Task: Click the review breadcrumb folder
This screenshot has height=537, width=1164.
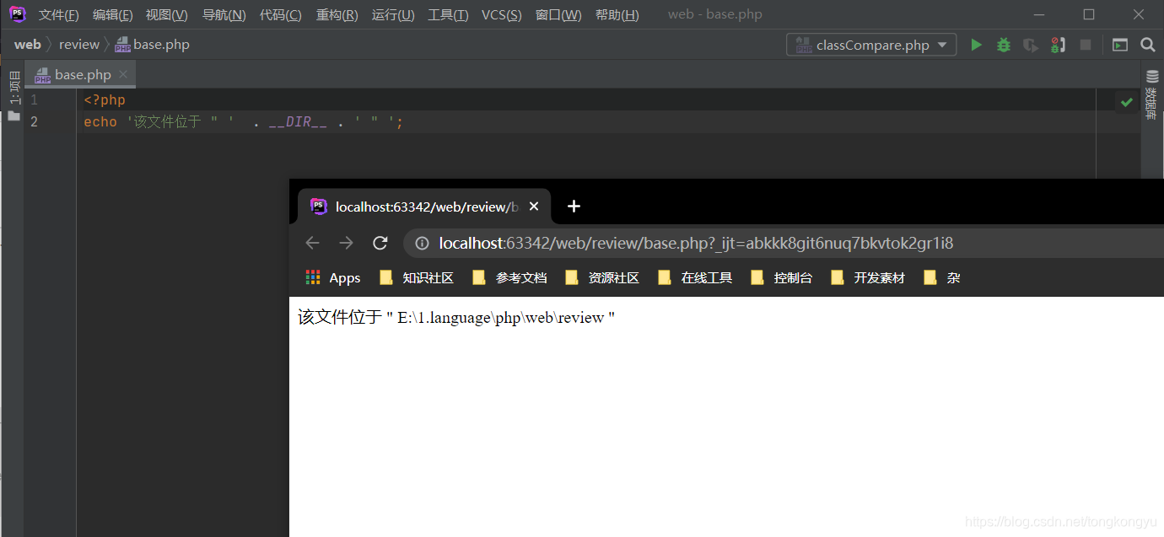Action: [79, 45]
